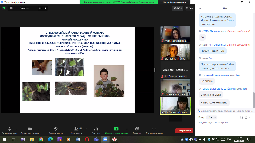The width and height of the screenshot is (255, 143).
Task: Open Реакции emoji reactions
Action: pos(137,129)
